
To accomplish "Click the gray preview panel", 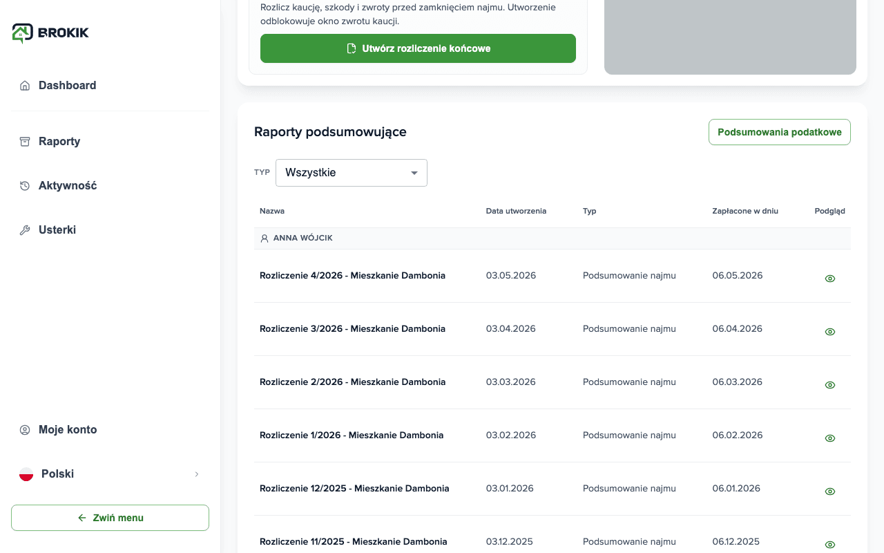I will click(730, 37).
